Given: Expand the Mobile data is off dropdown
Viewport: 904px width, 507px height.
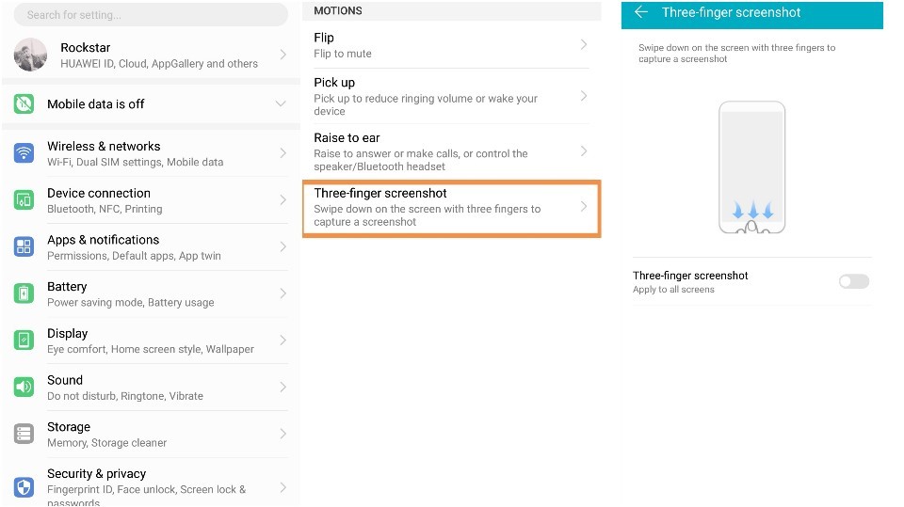Looking at the screenshot, I should pos(280,103).
